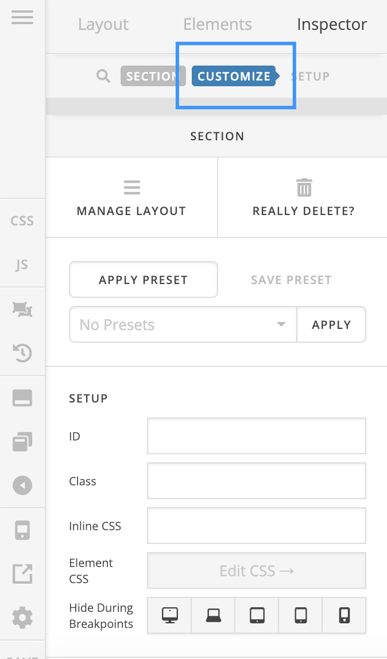387x659 pixels.
Task: Toggle hide on laptop breakpoint
Action: [213, 615]
